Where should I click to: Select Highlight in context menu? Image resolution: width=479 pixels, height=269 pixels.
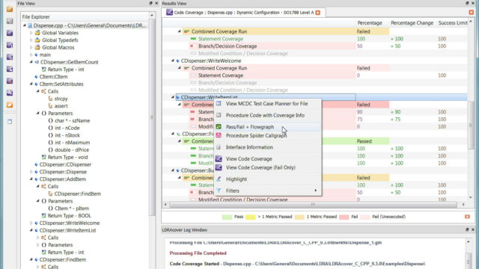click(237, 179)
